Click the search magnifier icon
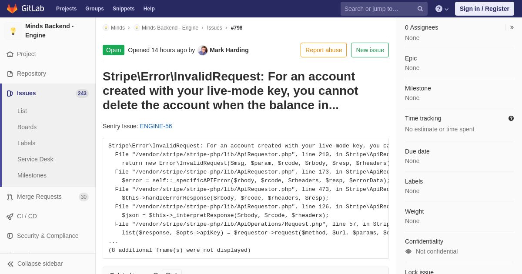 (x=420, y=9)
